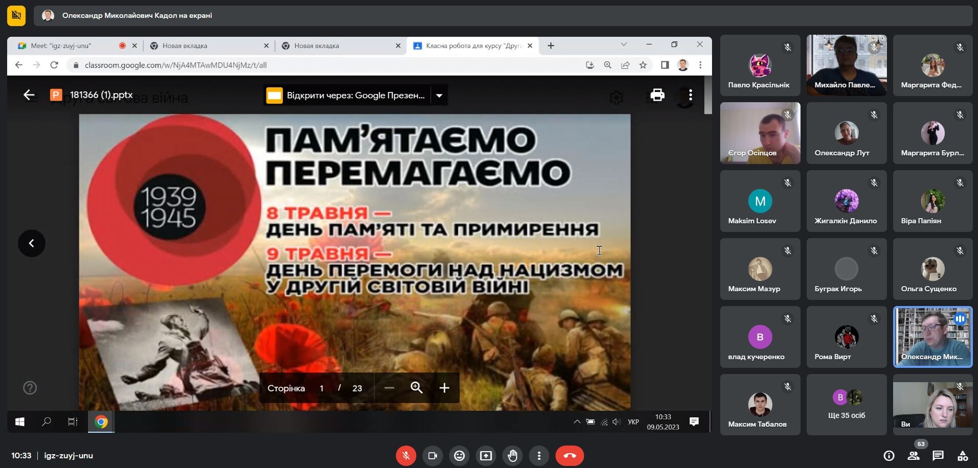Click the "Ще 35 осіб" tile
978x468 pixels.
point(847,405)
